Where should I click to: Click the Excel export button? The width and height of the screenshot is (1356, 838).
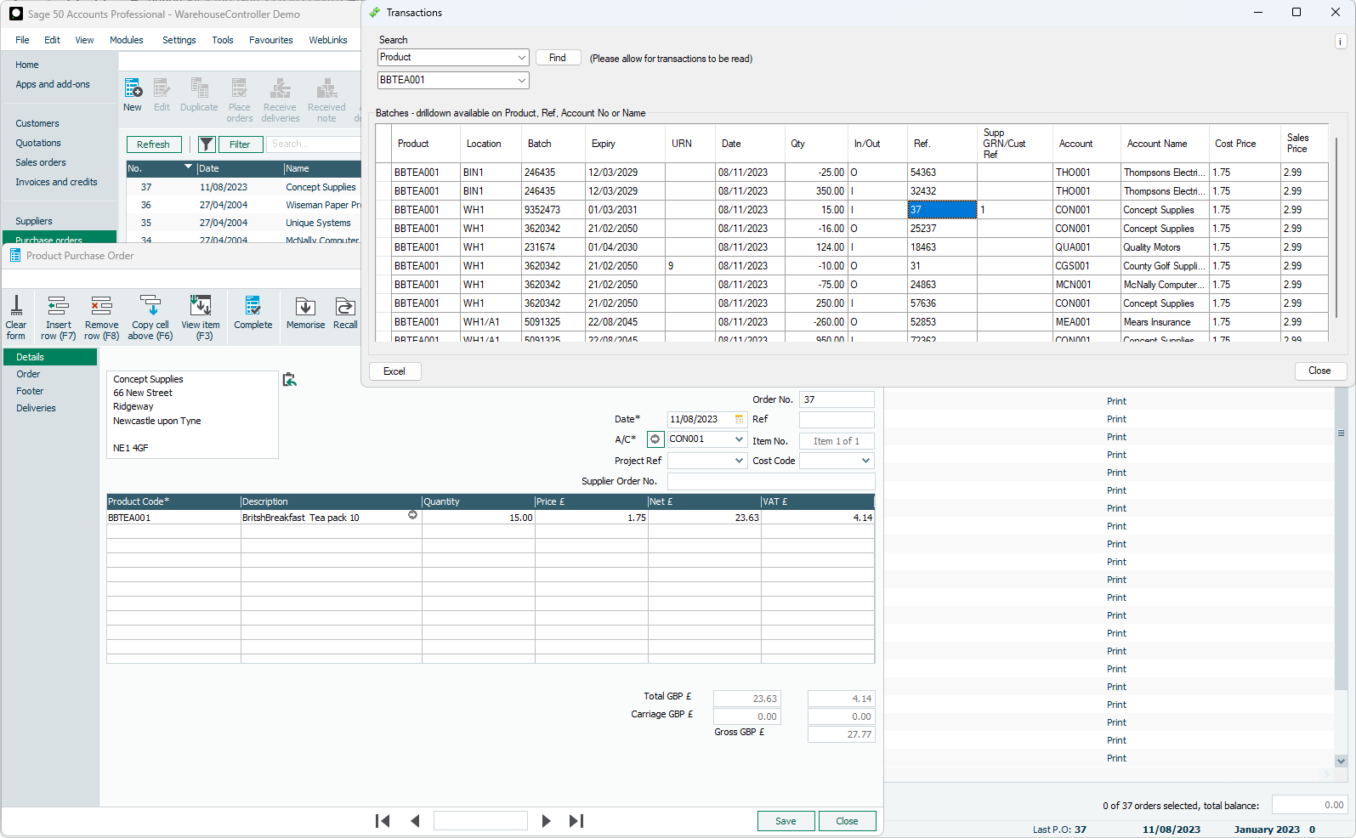394,371
